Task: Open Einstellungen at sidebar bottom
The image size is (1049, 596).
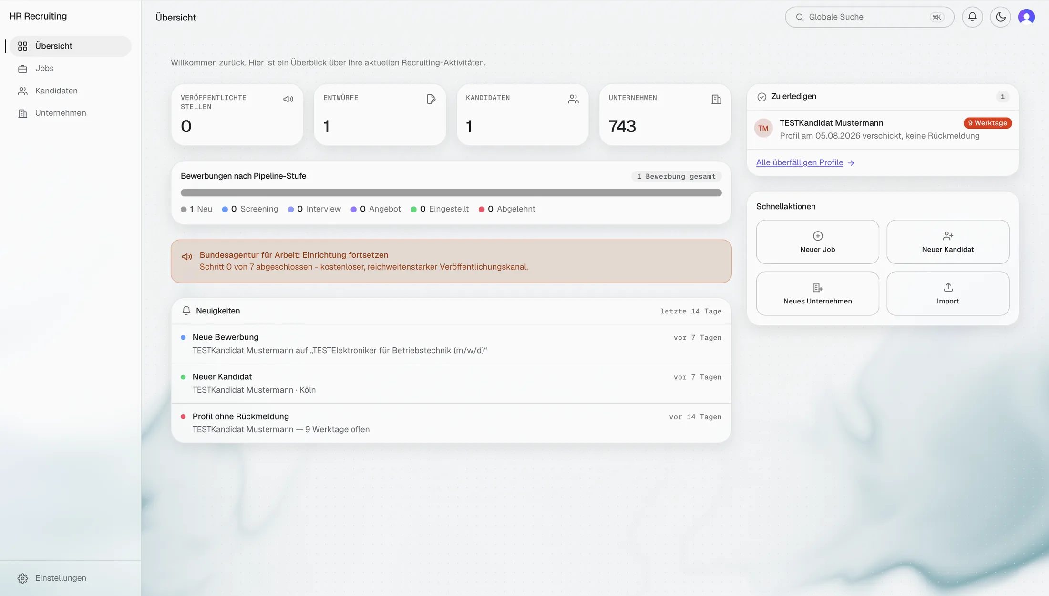Action: [70, 578]
